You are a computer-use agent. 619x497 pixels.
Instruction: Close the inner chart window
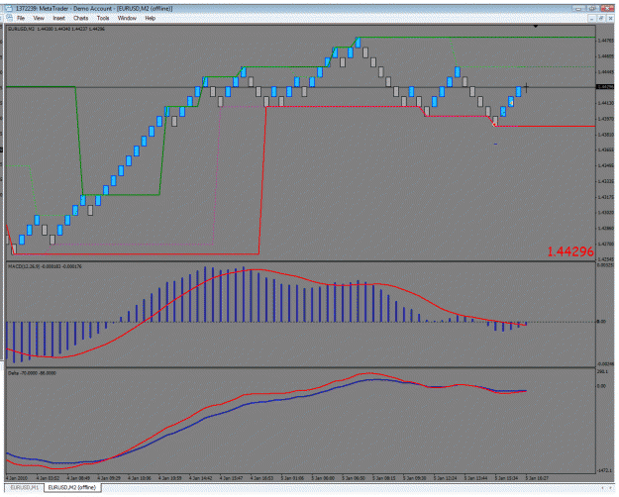pos(609,19)
